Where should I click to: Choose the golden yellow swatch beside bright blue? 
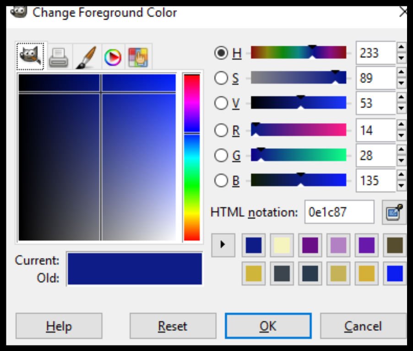pos(366,273)
